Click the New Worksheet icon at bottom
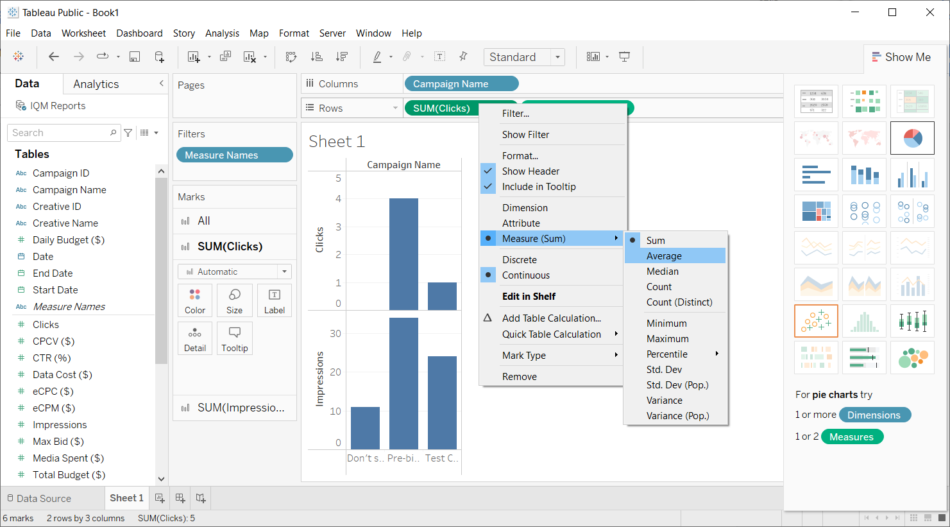The width and height of the screenshot is (950, 527). (160, 498)
